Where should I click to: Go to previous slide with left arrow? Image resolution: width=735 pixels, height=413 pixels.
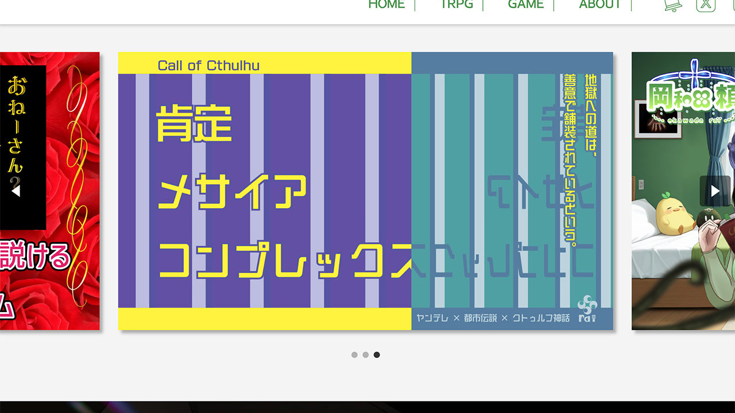[16, 191]
